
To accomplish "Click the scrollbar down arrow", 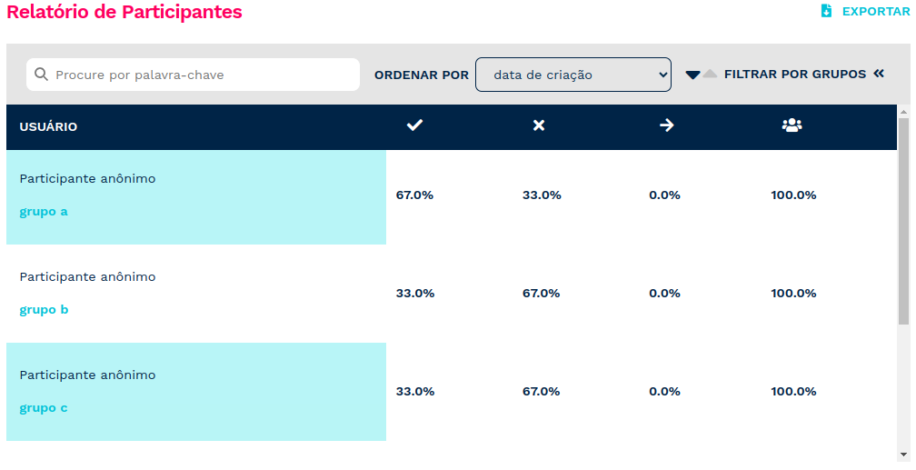I will (x=903, y=455).
